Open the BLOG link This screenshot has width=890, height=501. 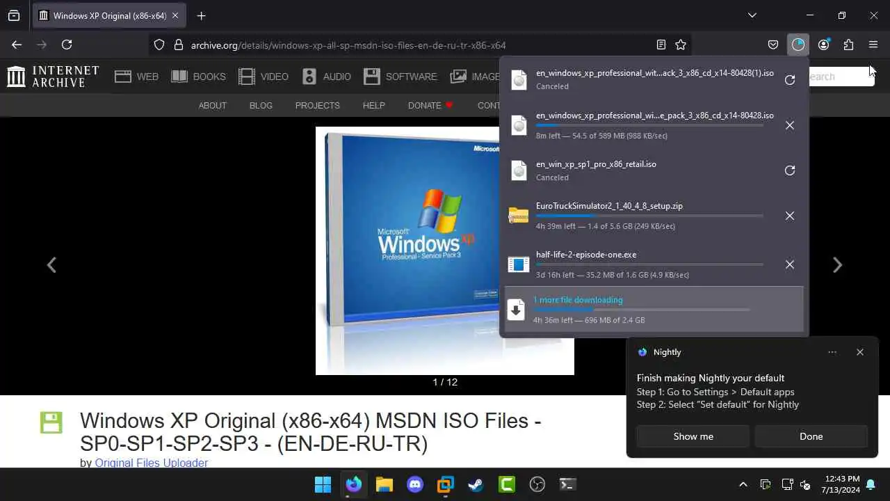click(261, 106)
